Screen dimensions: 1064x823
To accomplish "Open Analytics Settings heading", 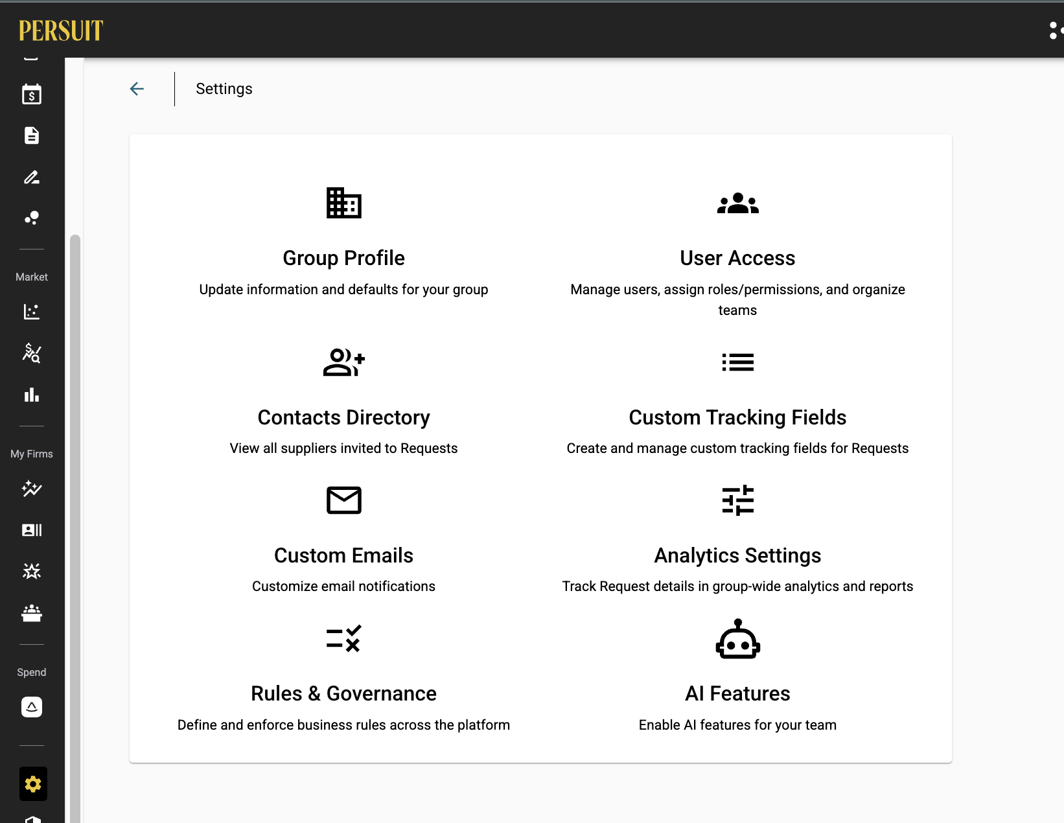I will point(738,555).
